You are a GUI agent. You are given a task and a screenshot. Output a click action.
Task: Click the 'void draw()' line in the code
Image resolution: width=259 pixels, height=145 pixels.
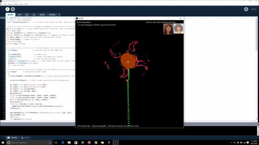pyautogui.click(x=12, y=72)
